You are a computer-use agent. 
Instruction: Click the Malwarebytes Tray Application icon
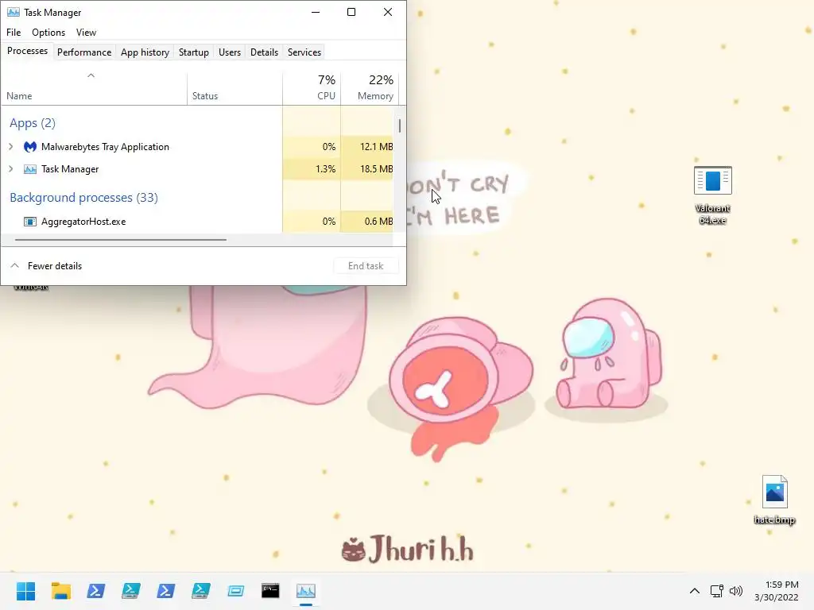coord(30,147)
